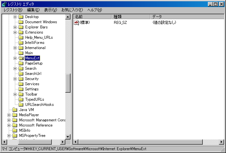This screenshot has width=226, height=153.
Task: Open the 表示(V) menu
Action: [50, 10]
